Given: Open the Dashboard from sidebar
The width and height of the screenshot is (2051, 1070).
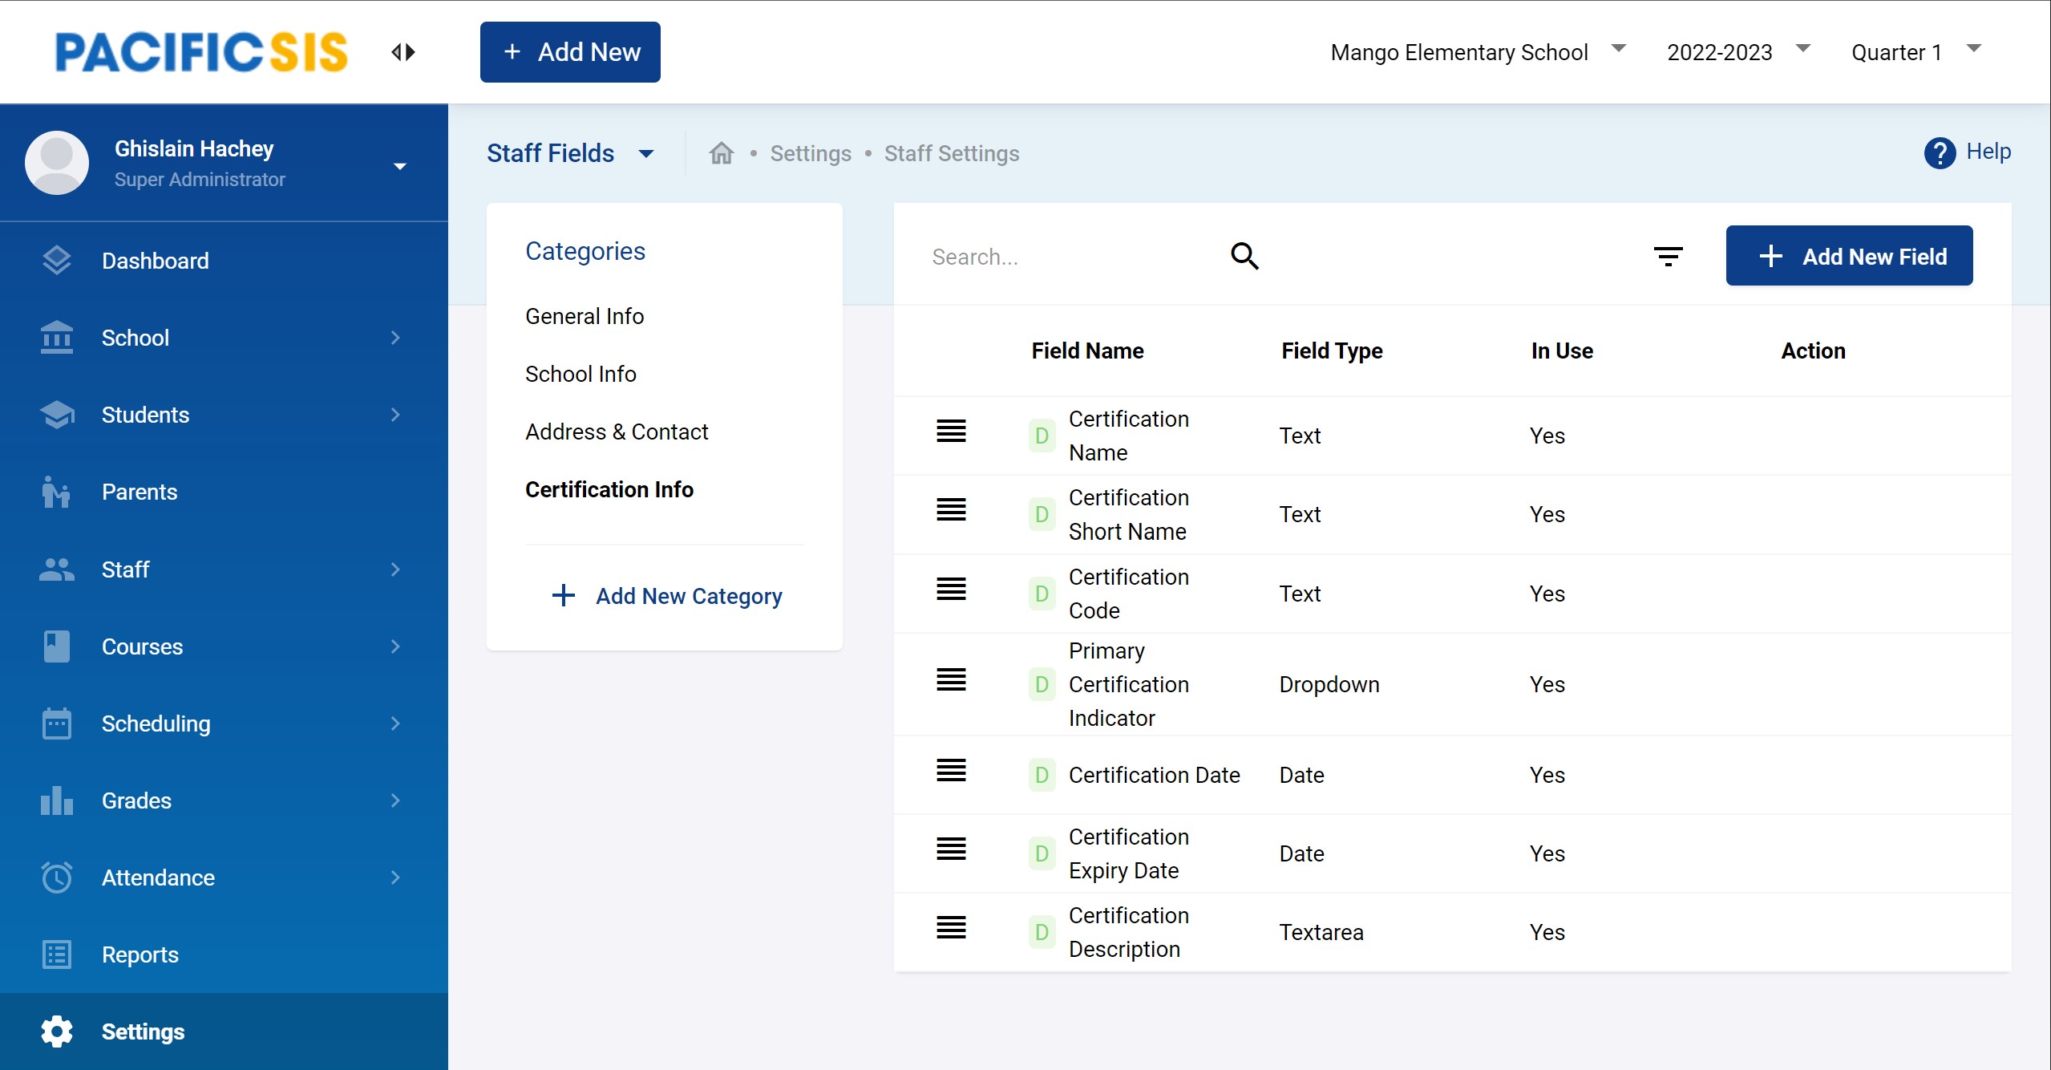Looking at the screenshot, I should pos(155,261).
